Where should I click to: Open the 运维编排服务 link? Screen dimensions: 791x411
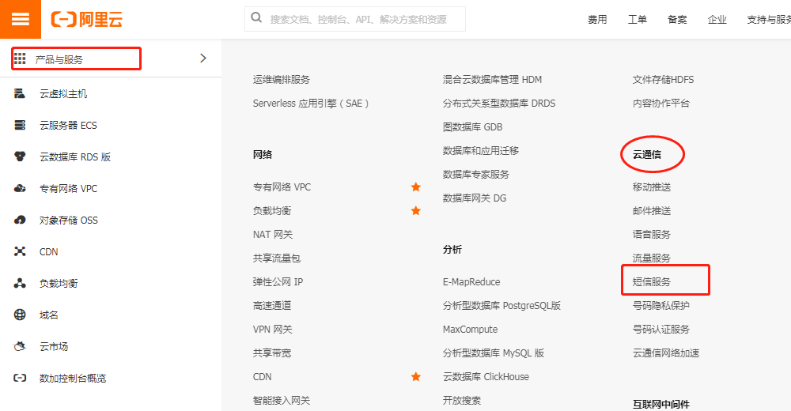(x=282, y=80)
